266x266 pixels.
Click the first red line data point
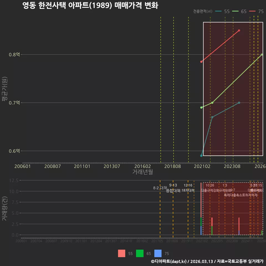tap(201, 62)
